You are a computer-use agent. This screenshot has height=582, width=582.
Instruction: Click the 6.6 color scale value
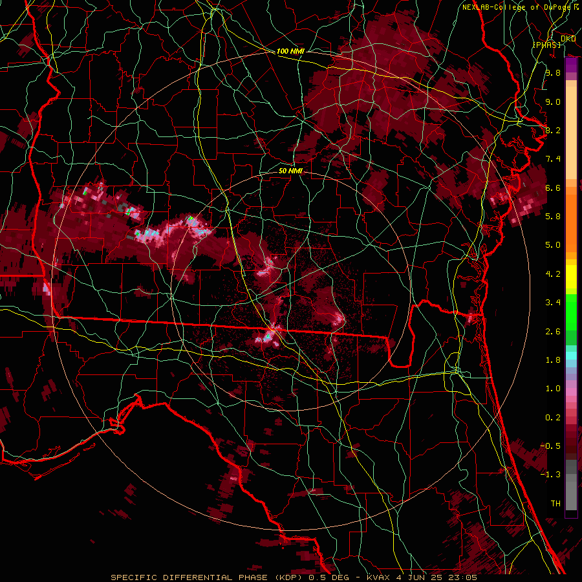[x=553, y=188]
